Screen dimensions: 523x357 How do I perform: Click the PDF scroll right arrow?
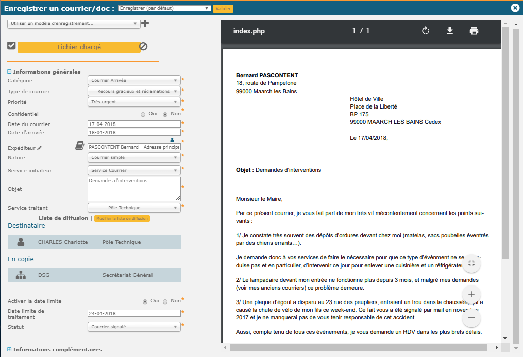(497, 348)
